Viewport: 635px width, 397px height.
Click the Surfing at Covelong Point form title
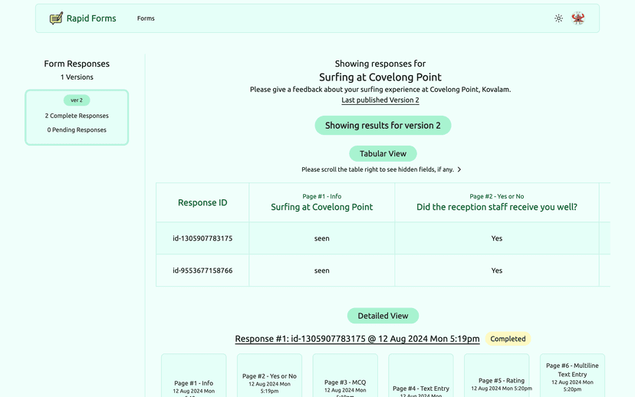coord(380,77)
